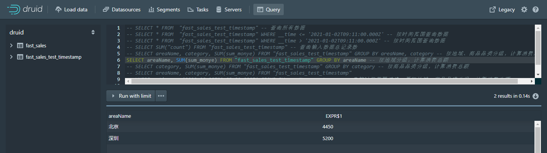Open the query options ellipsis menu
The image size is (547, 153).
[161, 96]
